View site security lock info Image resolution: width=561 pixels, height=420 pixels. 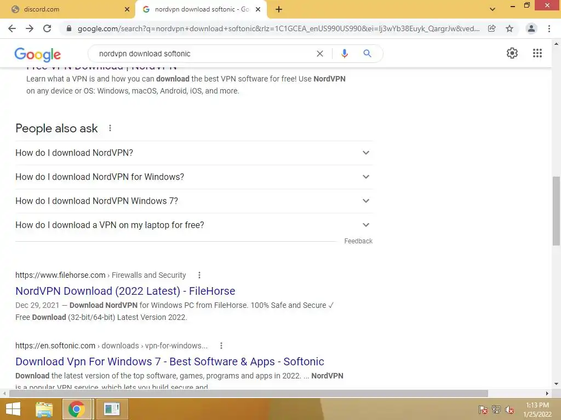tap(69, 28)
